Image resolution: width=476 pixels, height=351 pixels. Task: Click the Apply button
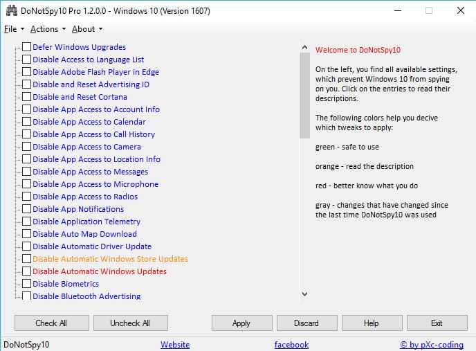coord(241,323)
